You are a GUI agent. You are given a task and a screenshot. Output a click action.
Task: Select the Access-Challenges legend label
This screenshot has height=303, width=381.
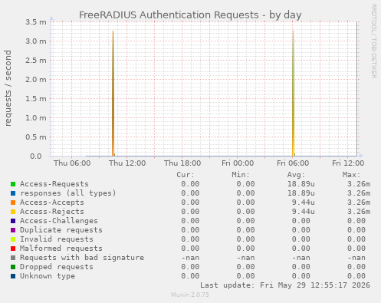coord(59,221)
